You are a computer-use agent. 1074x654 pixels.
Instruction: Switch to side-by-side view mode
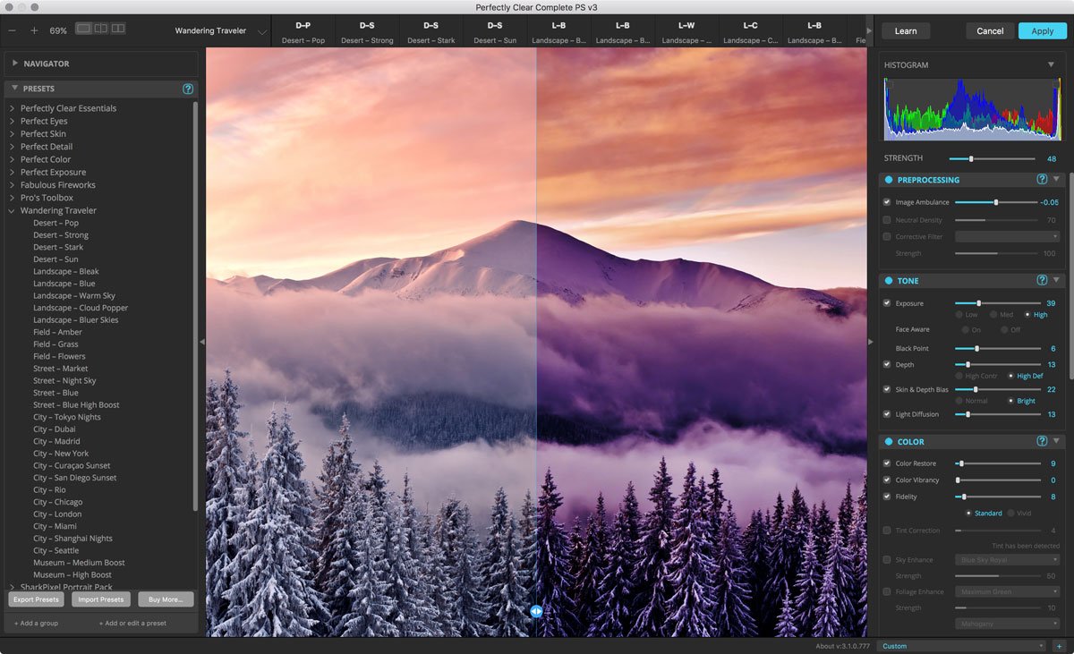pyautogui.click(x=118, y=29)
